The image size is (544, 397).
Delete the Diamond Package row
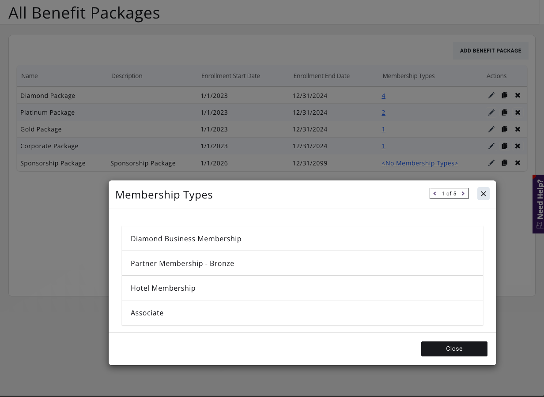pos(518,96)
